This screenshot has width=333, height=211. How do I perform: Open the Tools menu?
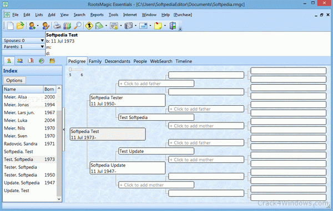(113, 14)
